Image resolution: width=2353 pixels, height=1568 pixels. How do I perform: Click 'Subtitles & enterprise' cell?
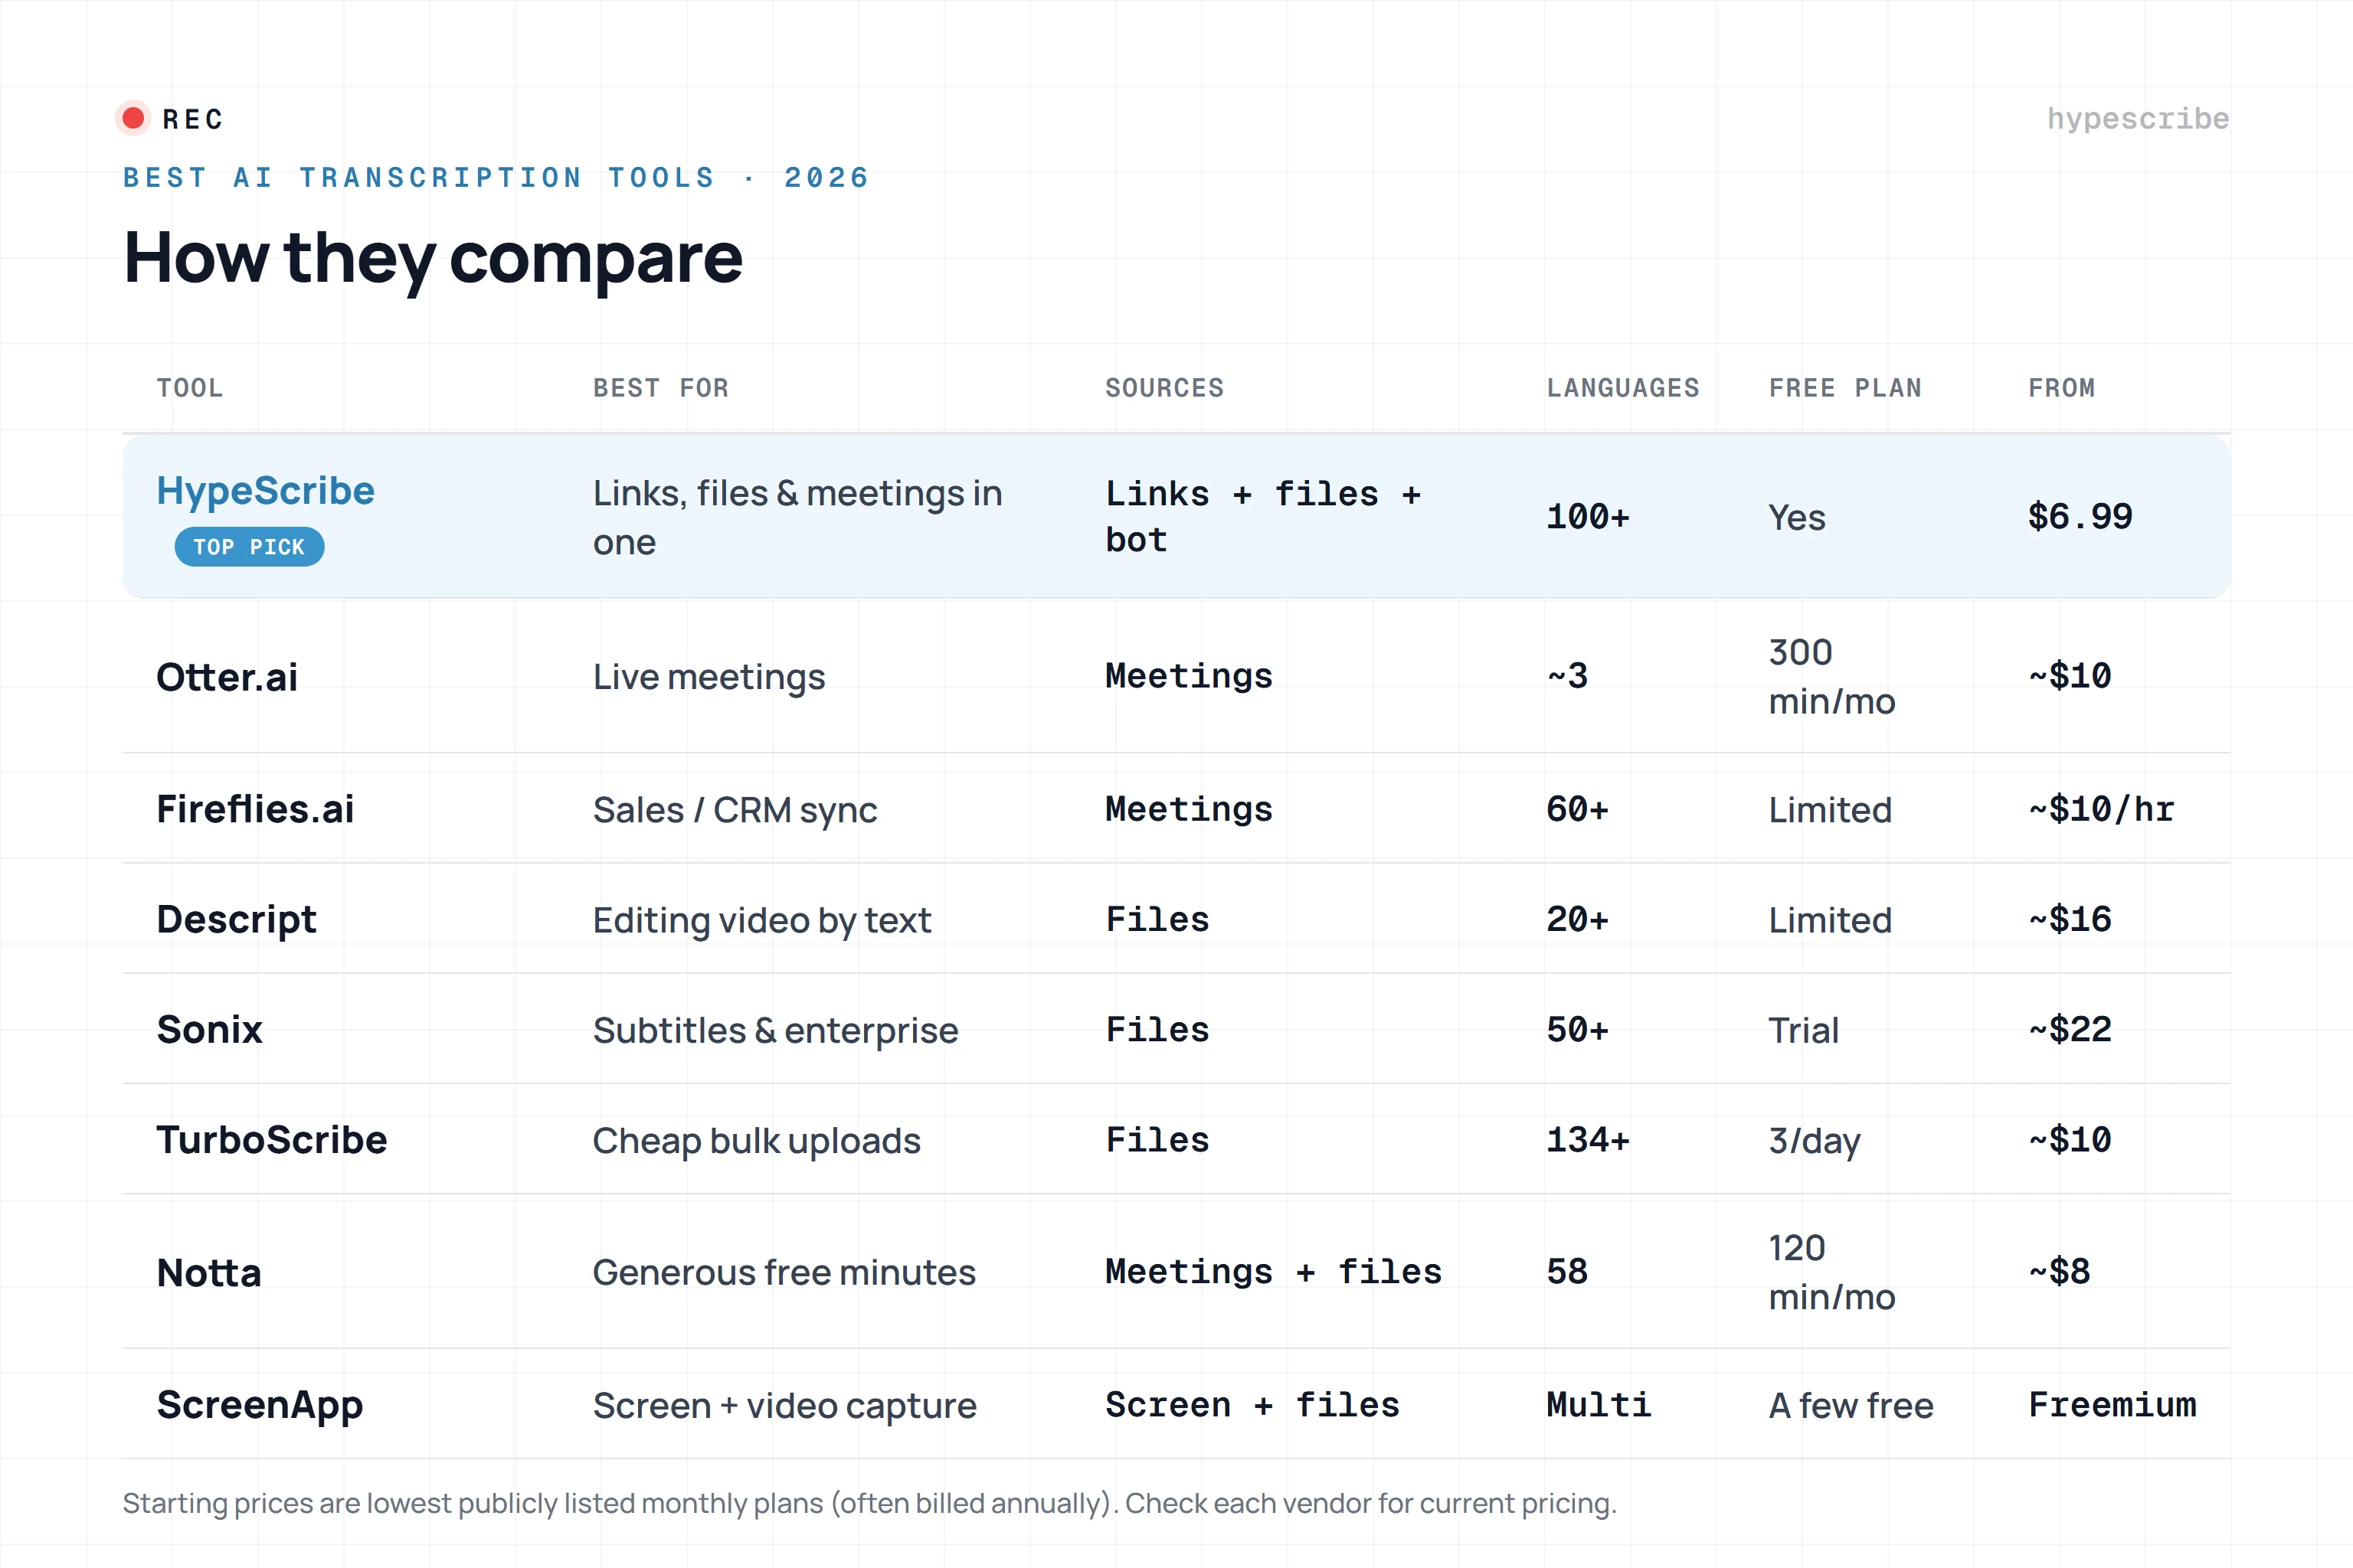tap(775, 1031)
